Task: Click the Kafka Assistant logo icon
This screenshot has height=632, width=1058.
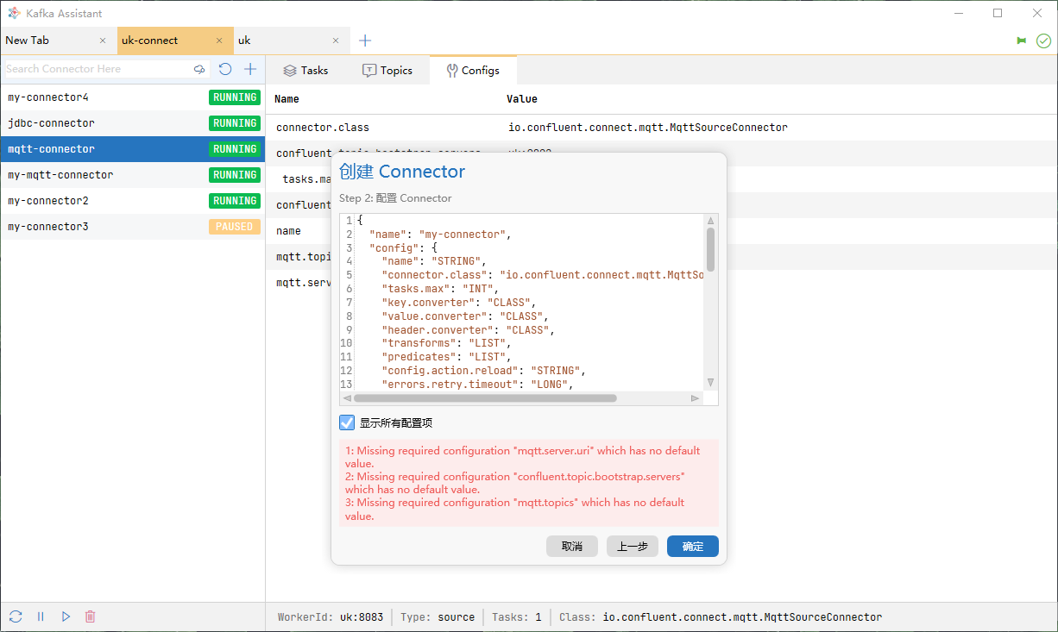Action: tap(13, 13)
